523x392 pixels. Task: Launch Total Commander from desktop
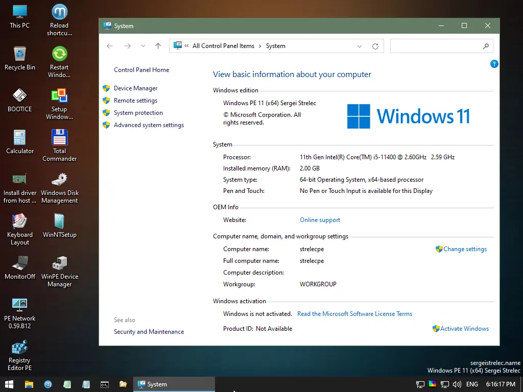tap(59, 145)
